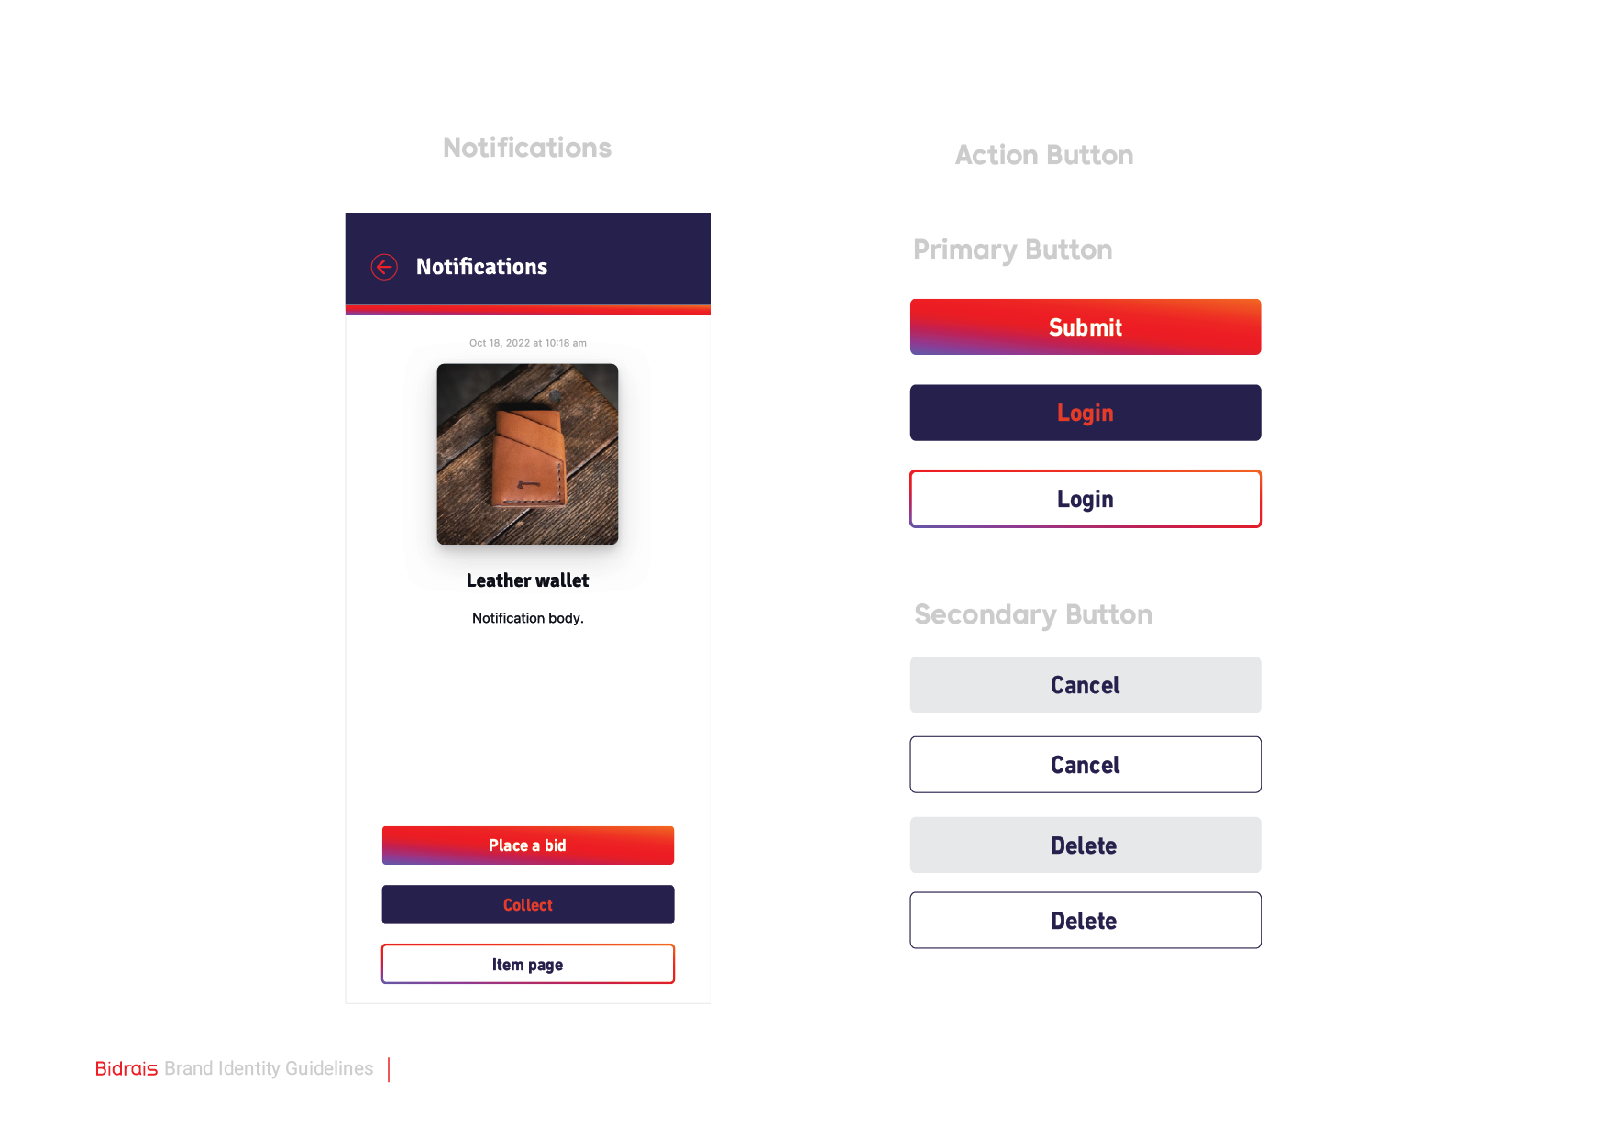This screenshot has height=1138, width=1609.
Task: Select the Leather wallet title text
Action: pos(527,580)
